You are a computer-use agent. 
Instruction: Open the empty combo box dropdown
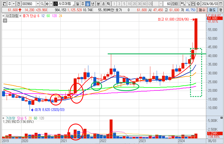tap(161, 4)
